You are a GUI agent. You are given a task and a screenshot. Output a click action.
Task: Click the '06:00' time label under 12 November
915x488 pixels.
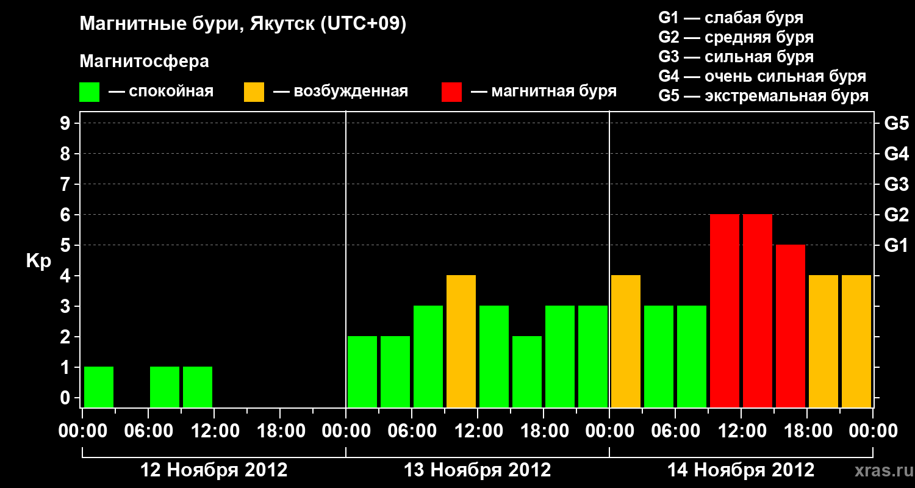(x=148, y=431)
